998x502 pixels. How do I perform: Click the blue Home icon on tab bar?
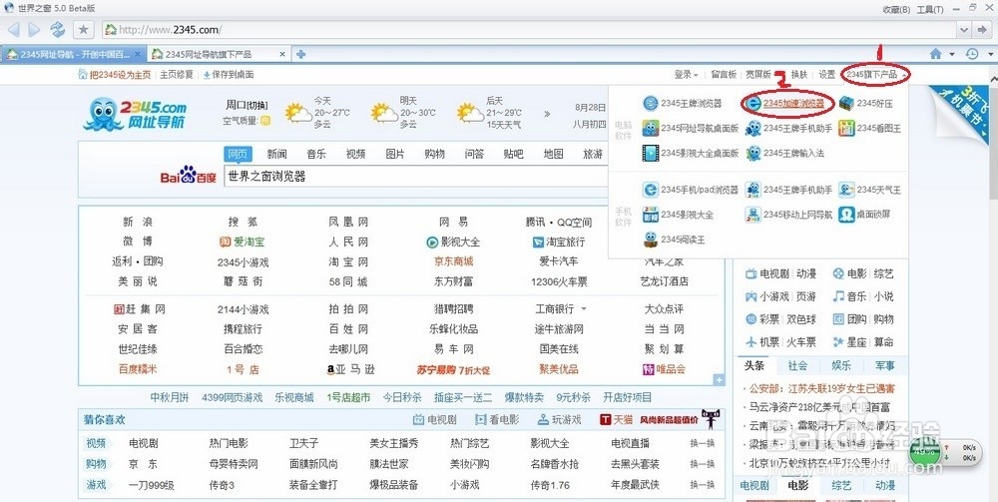[936, 54]
